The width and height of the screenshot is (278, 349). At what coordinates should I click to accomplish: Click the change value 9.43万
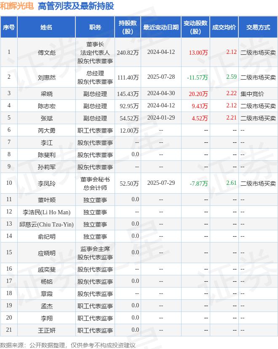point(200,106)
